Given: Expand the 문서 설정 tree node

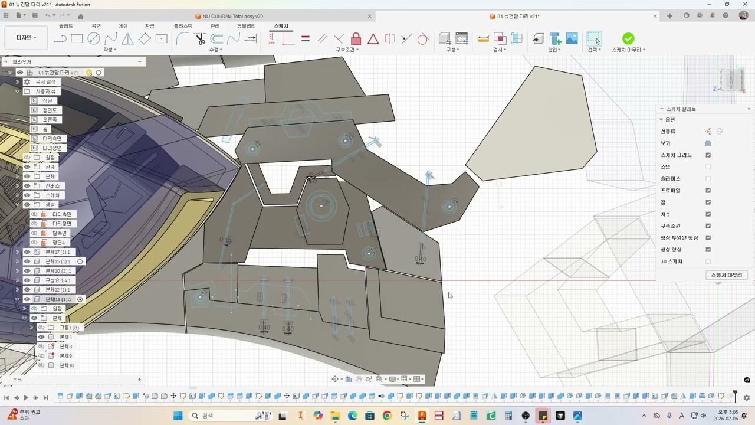Looking at the screenshot, I should [18, 82].
